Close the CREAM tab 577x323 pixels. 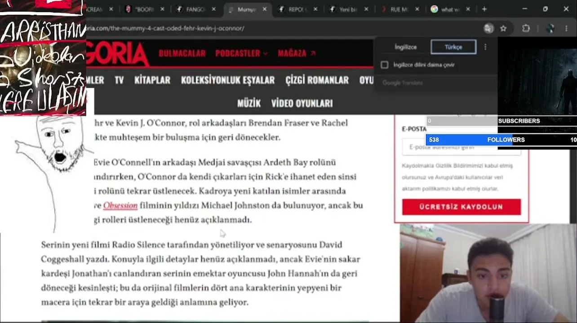(111, 9)
